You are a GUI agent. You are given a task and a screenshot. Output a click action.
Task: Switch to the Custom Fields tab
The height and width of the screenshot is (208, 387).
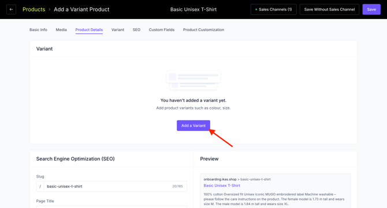tap(162, 30)
